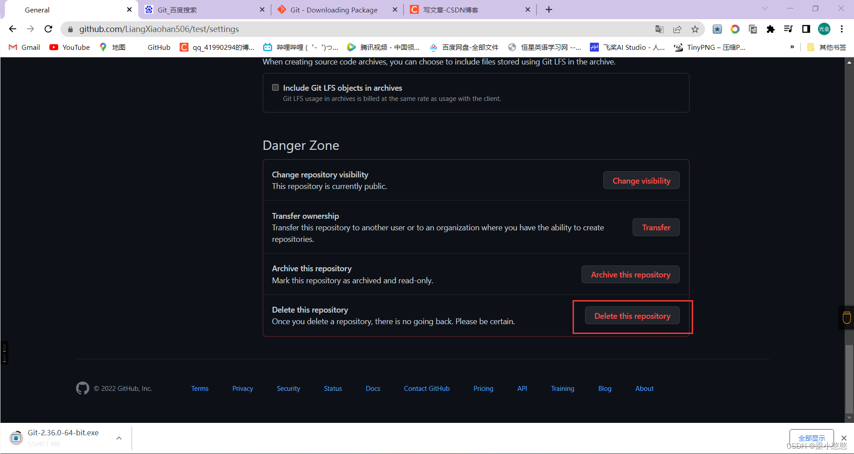854x454 pixels.
Task: Click the blue star bookmark extension icon
Action: [717, 29]
